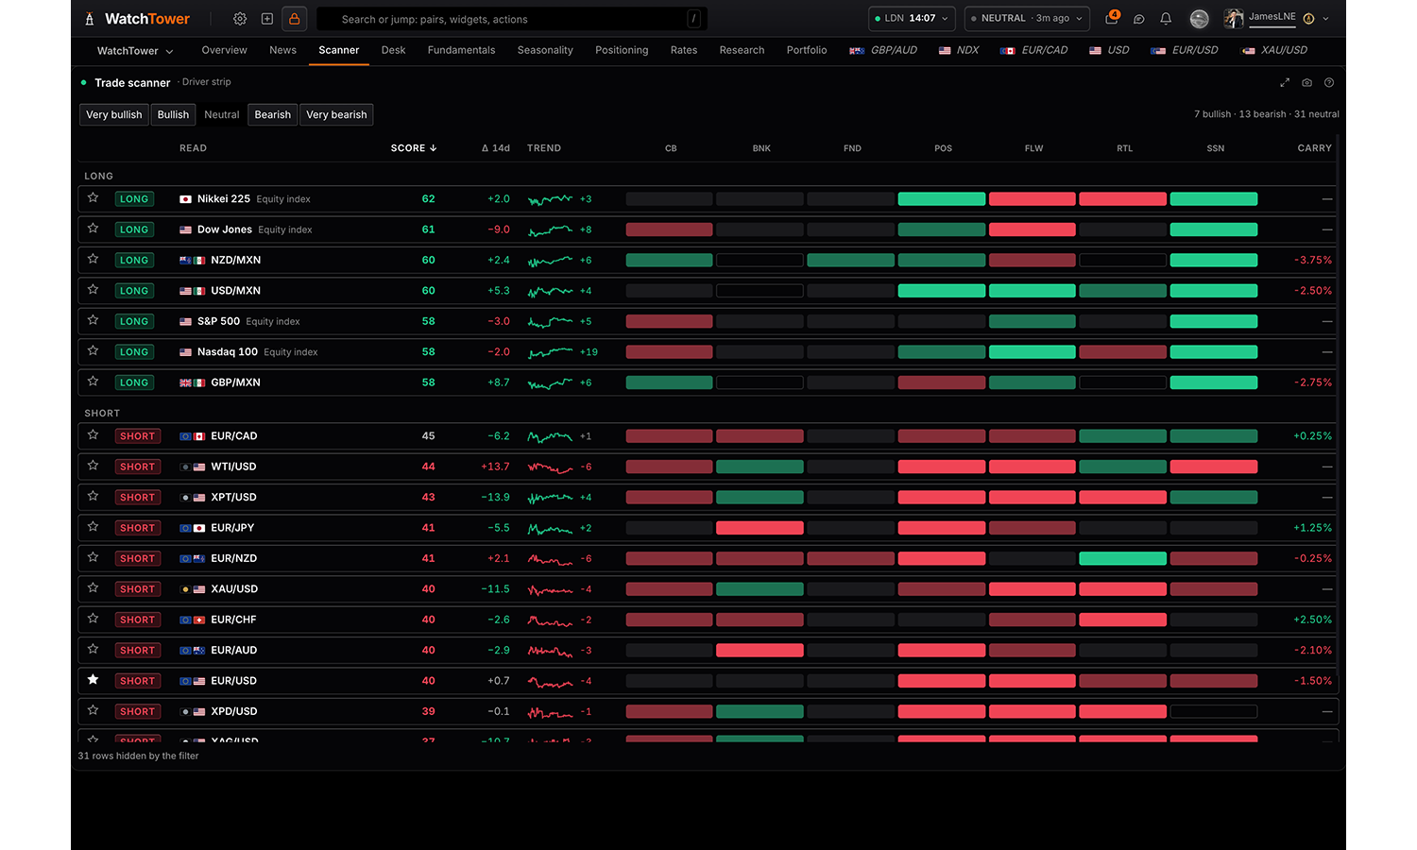The height and width of the screenshot is (850, 1417).
Task: Open the GBP/AUD pinned shortcut
Action: coord(883,50)
